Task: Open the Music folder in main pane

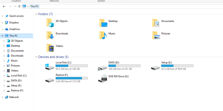Action: pyautogui.click(x=103, y=35)
